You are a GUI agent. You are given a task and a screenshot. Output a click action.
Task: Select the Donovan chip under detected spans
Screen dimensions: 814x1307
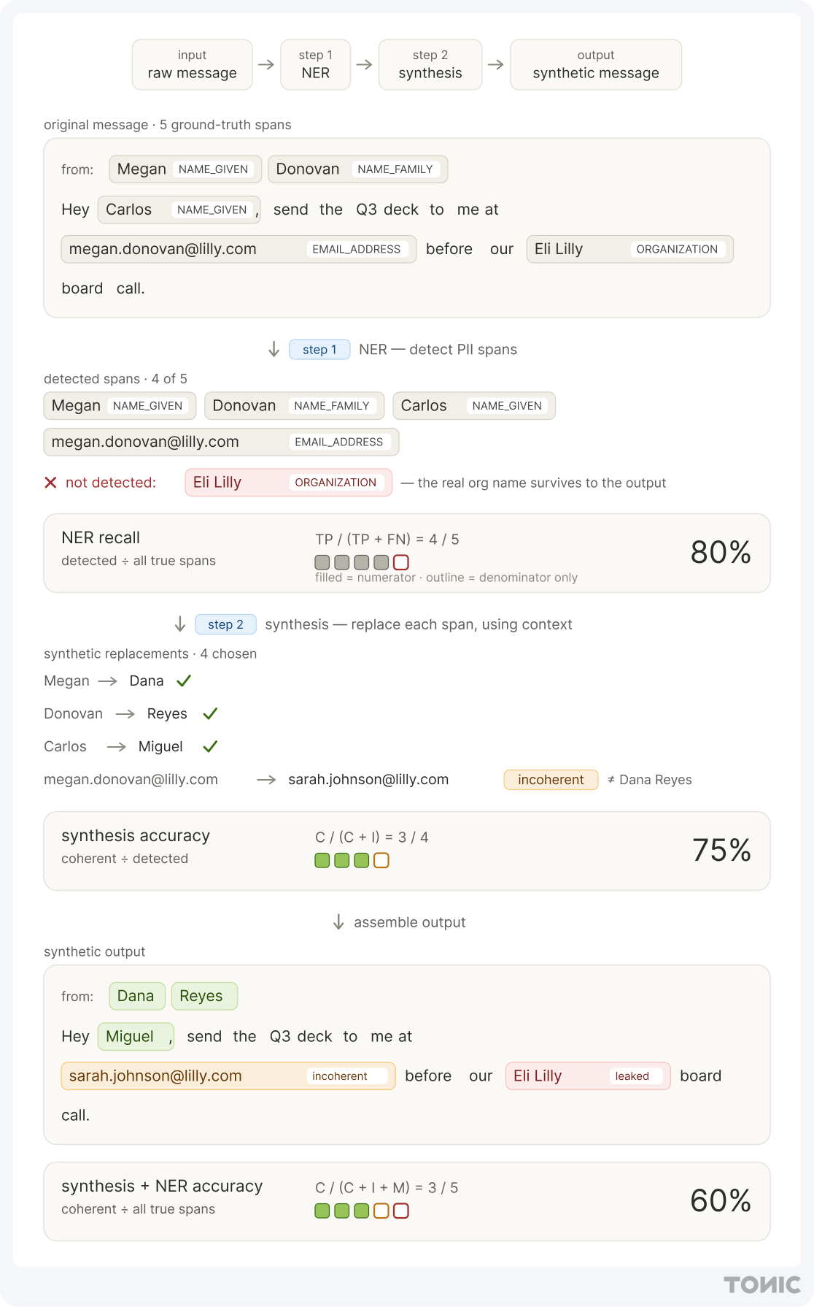[294, 406]
